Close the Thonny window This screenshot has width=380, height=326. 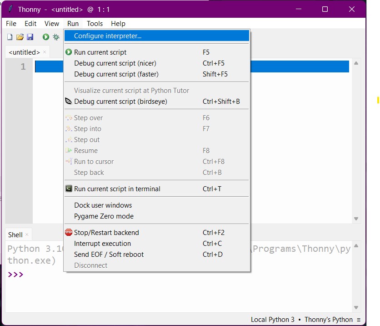pos(352,9)
